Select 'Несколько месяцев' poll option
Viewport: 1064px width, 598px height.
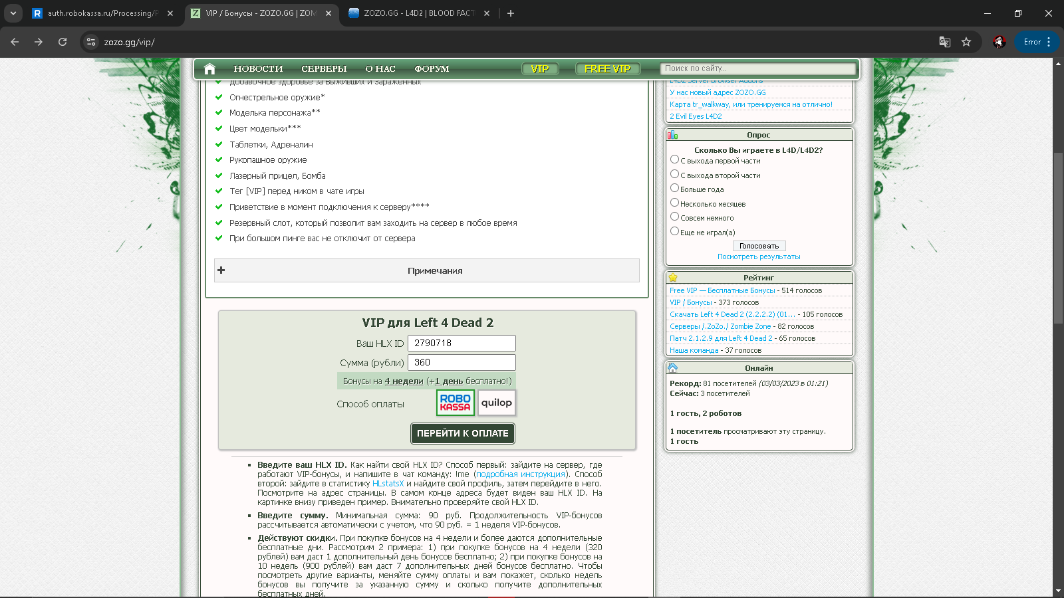click(x=674, y=203)
